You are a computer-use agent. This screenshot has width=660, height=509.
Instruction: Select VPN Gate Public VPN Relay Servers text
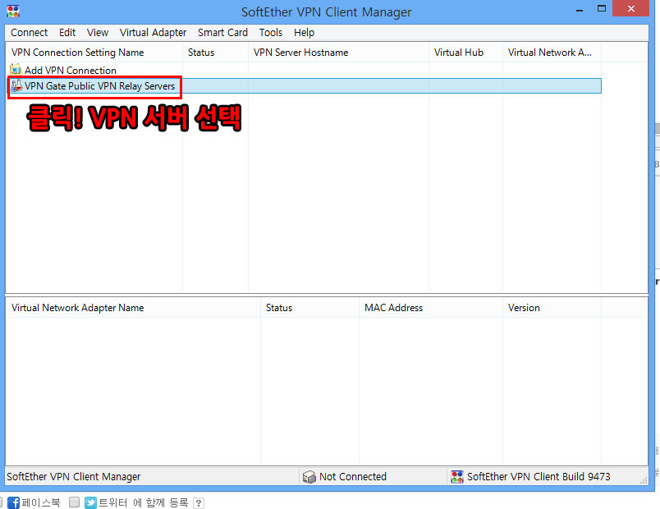[x=100, y=86]
